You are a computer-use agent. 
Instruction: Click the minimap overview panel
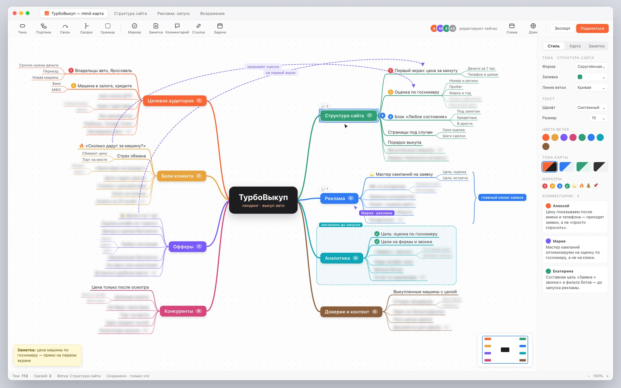coord(505,350)
